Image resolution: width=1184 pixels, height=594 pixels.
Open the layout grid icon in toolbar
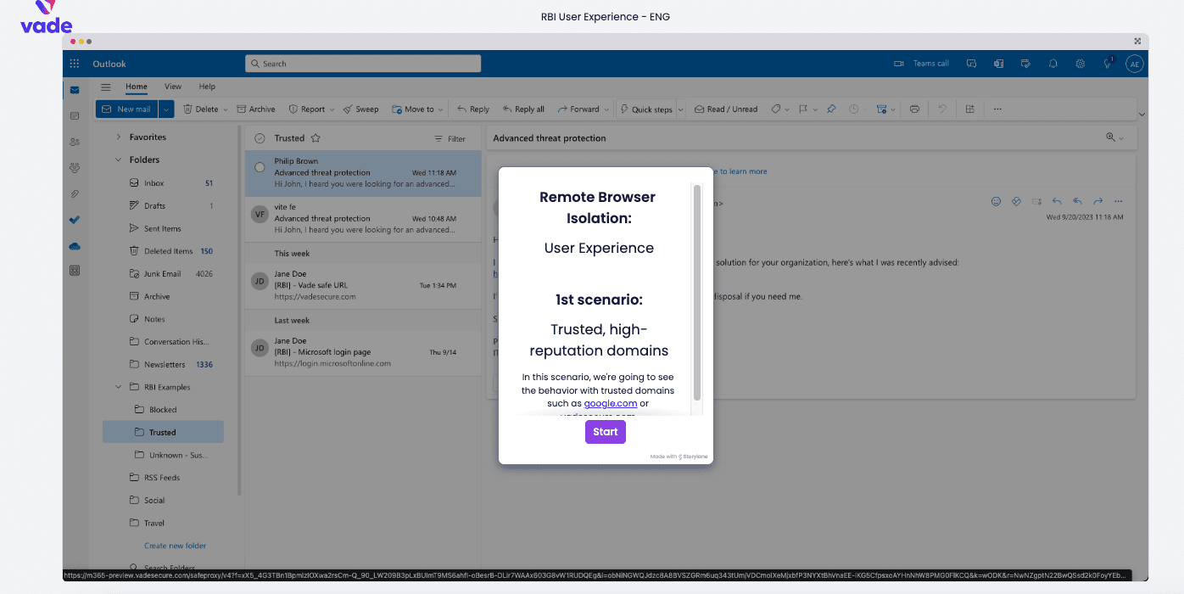(970, 109)
